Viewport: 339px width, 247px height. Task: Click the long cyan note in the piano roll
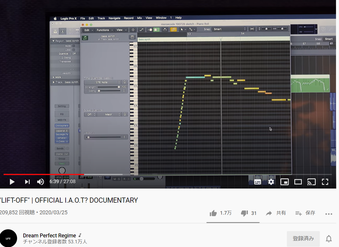(195, 77)
